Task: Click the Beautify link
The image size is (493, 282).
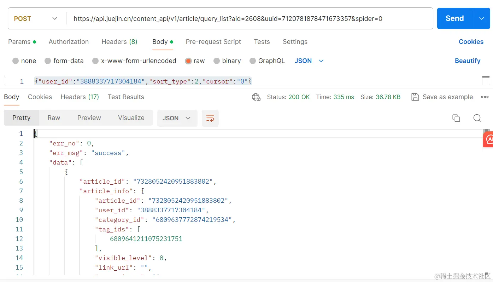Action: (467, 61)
